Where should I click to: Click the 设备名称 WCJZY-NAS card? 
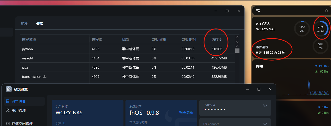tap(88, 113)
